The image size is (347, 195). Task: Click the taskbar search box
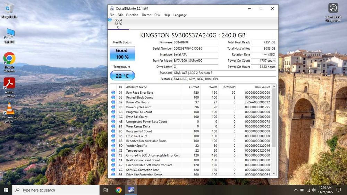pyautogui.click(x=56, y=190)
